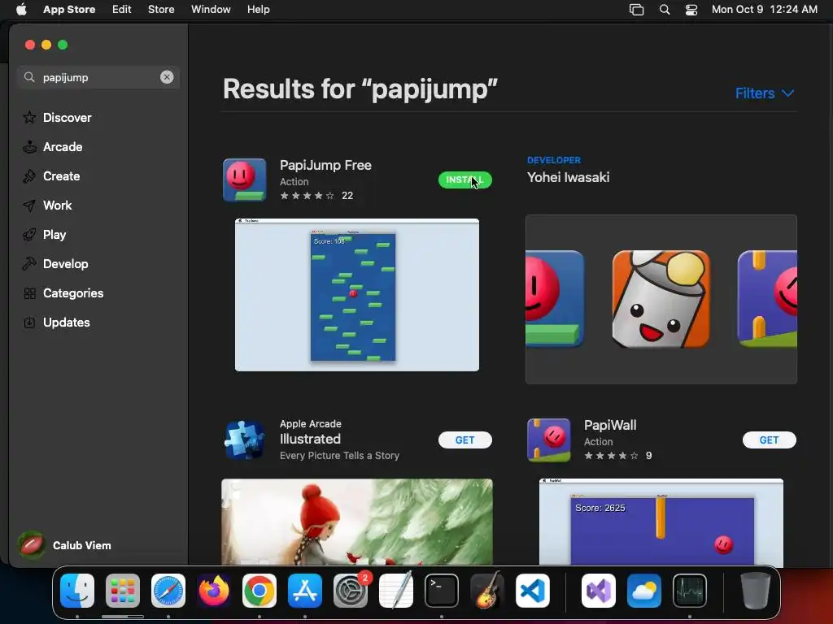833x624 pixels.
Task: Open the PapiWall app icon
Action: pos(549,440)
